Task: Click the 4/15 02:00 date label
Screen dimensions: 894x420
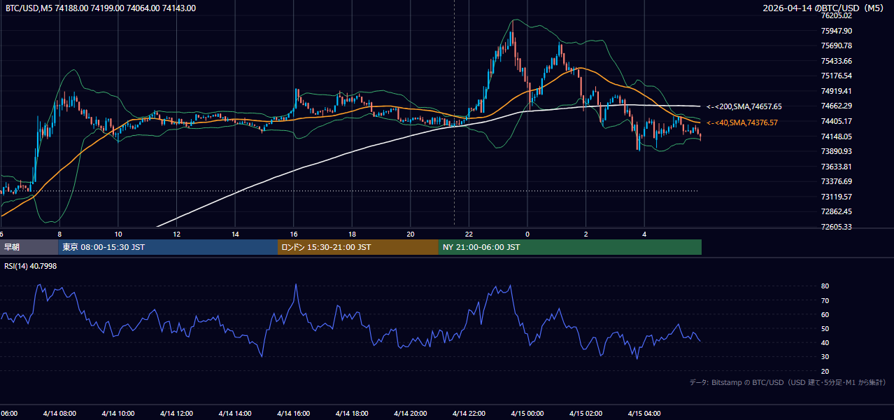Action: (x=586, y=413)
